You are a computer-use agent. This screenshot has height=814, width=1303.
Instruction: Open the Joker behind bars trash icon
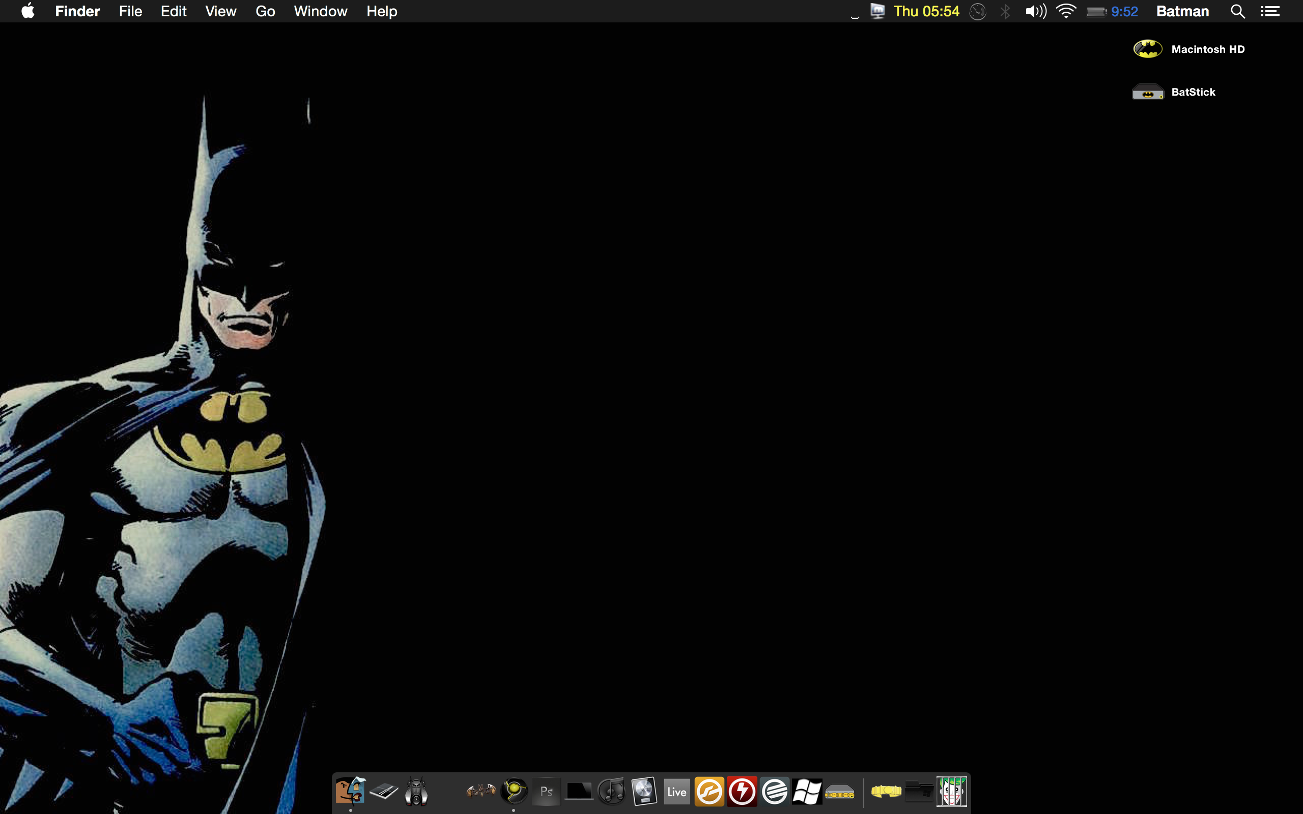coord(951,792)
